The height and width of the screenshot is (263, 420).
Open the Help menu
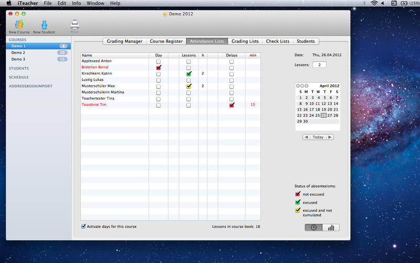click(115, 3)
